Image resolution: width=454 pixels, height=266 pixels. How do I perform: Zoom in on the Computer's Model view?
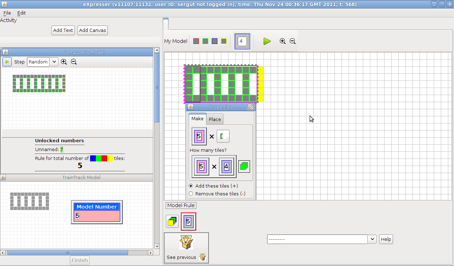point(64,62)
